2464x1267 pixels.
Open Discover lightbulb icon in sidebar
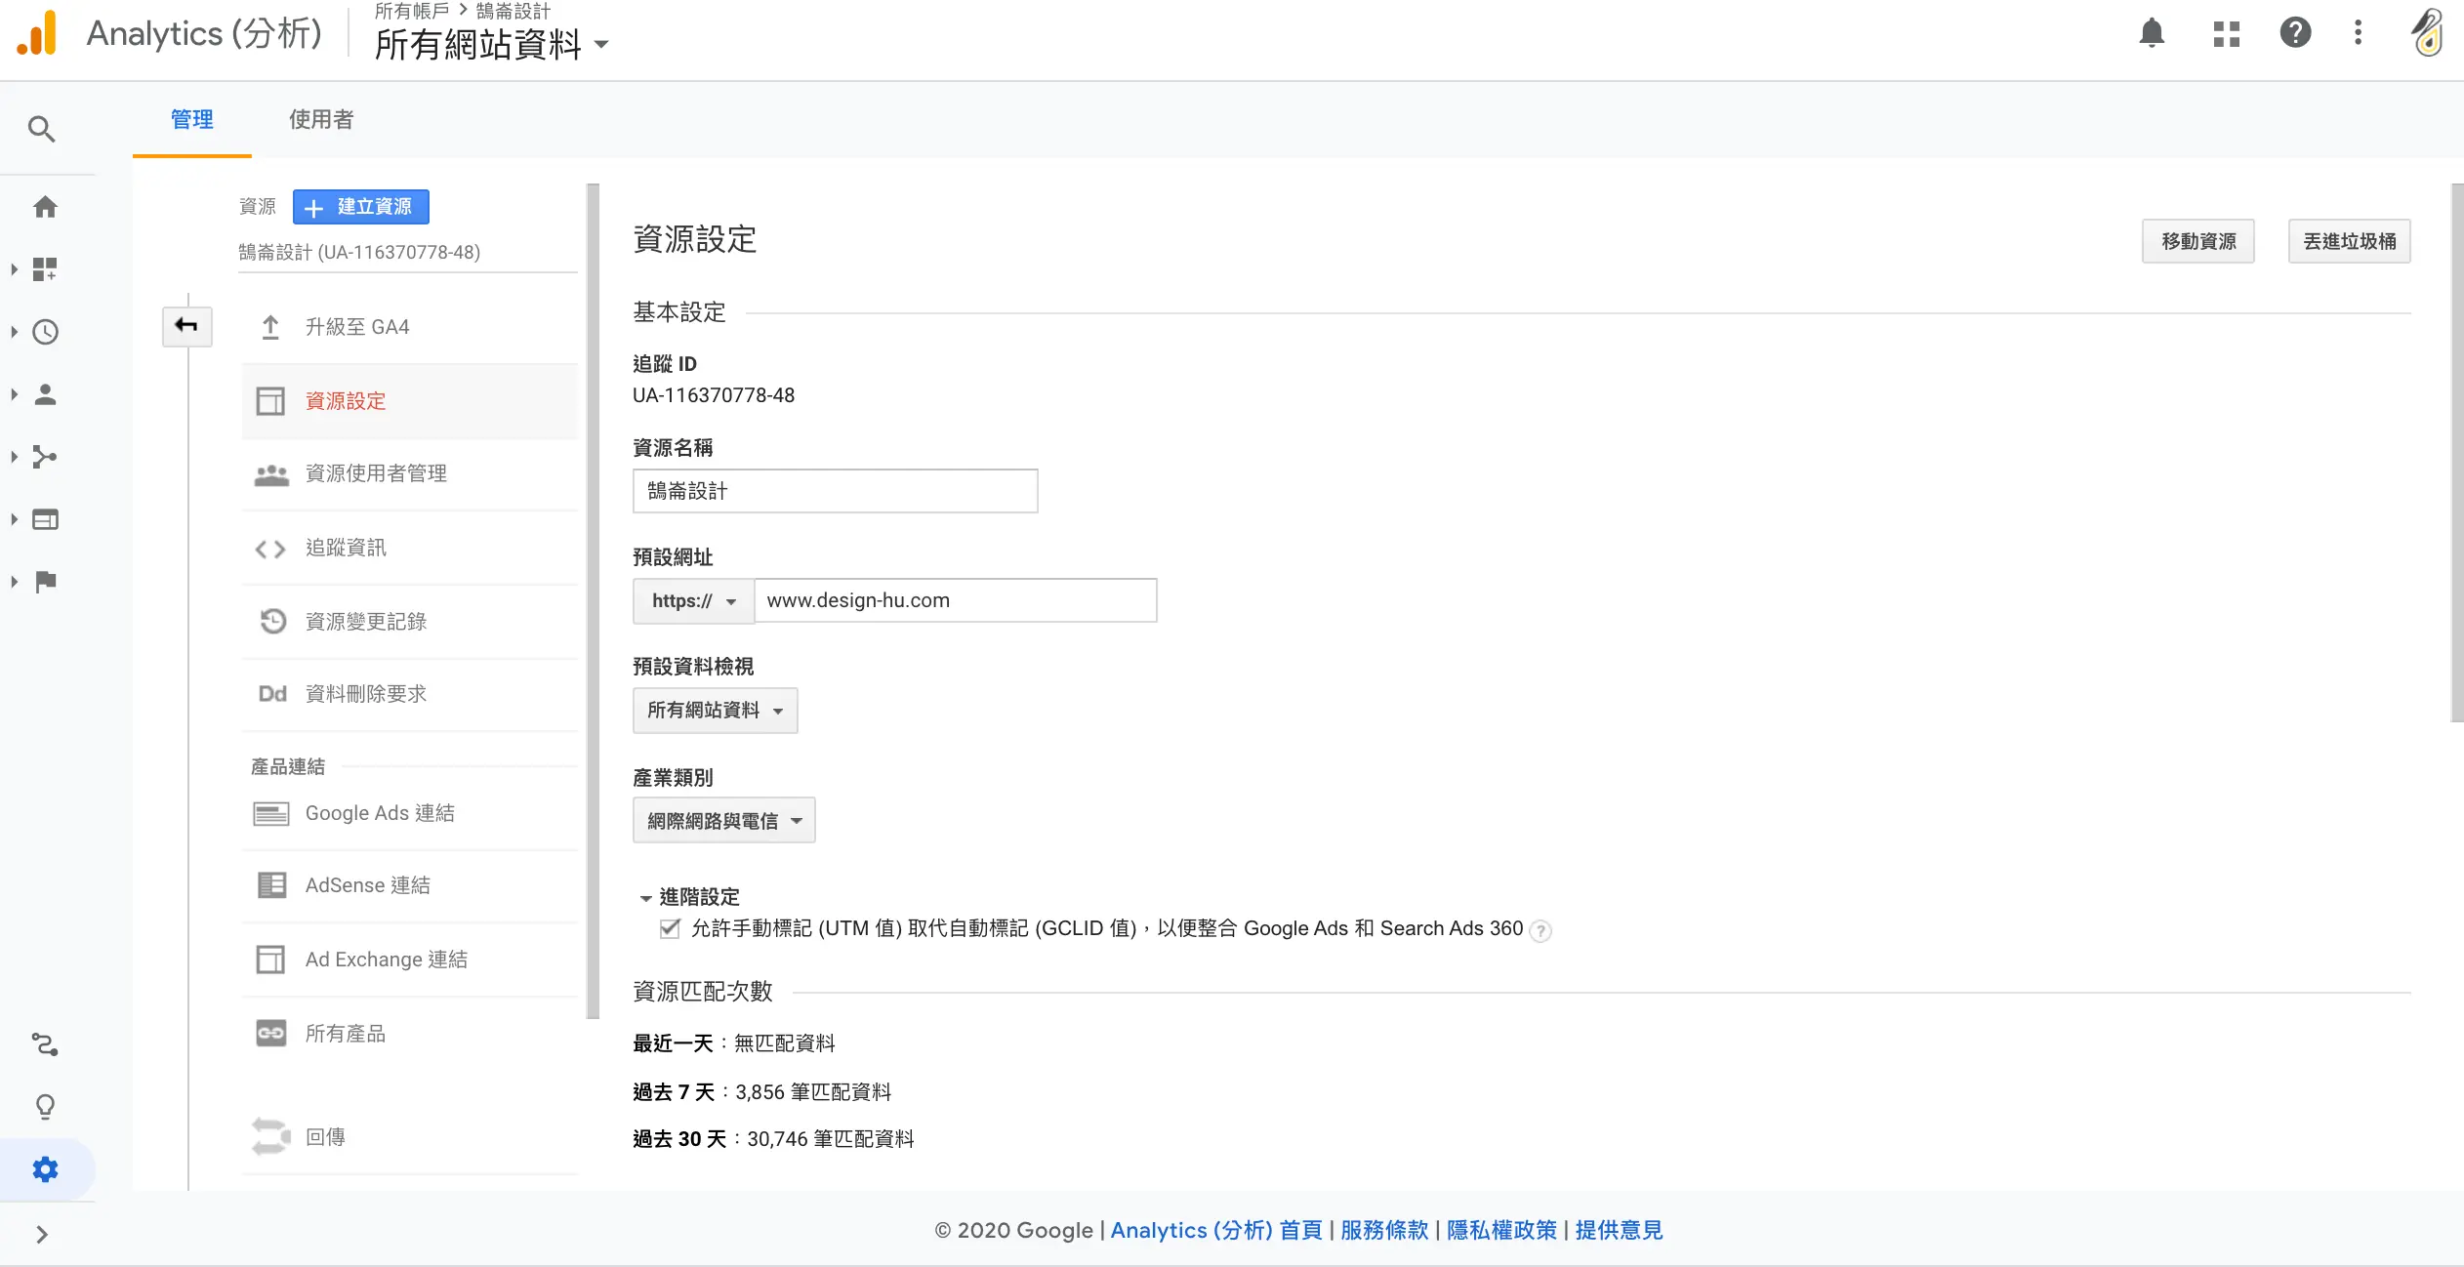point(45,1107)
